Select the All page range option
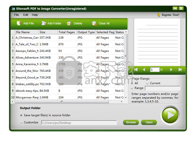The height and width of the screenshot is (142, 191). (x=132, y=83)
